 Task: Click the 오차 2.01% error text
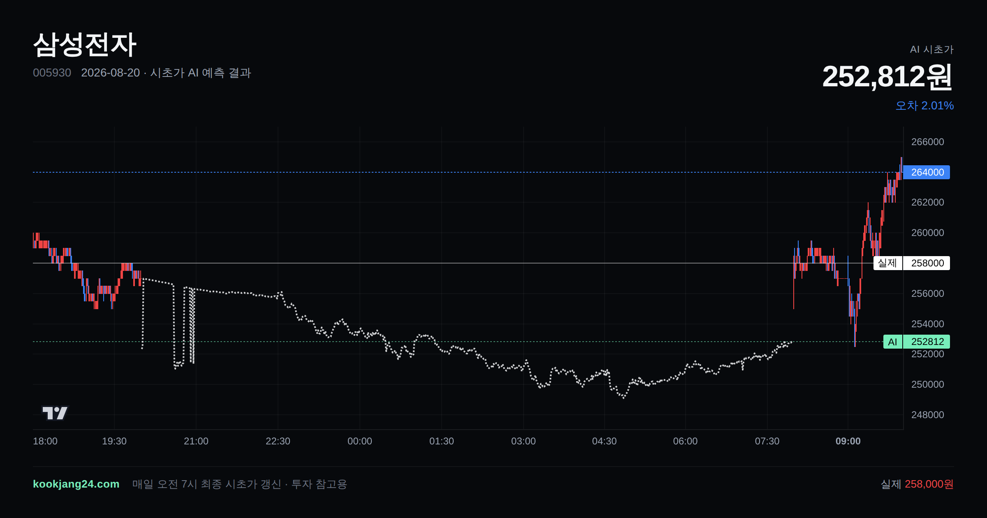point(924,106)
